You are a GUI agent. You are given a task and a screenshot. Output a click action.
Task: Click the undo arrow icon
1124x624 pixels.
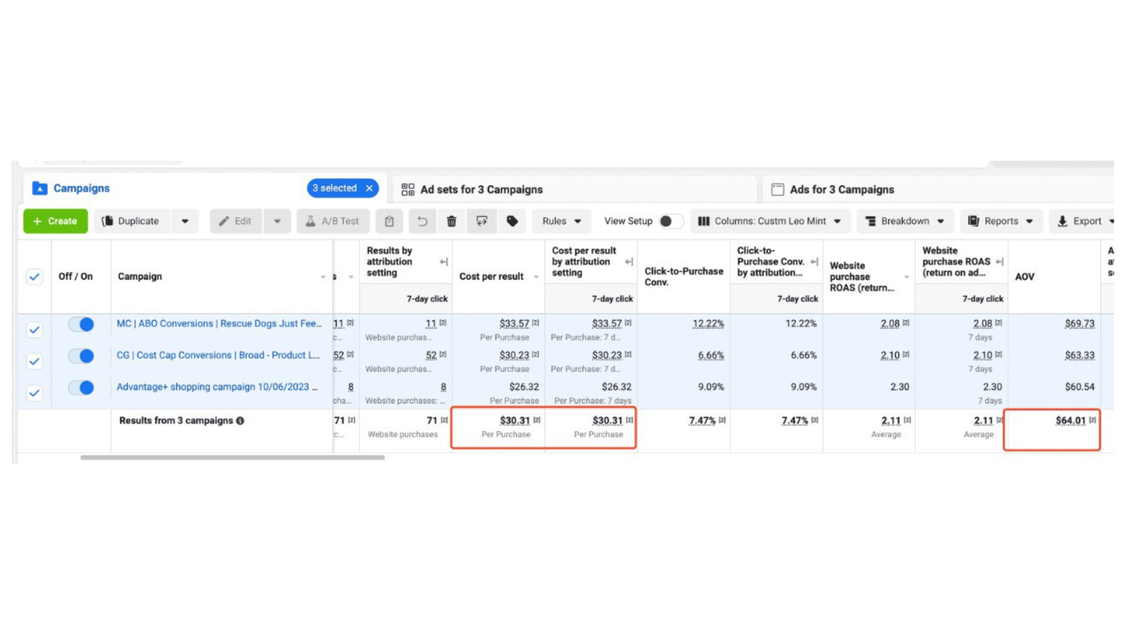422,221
